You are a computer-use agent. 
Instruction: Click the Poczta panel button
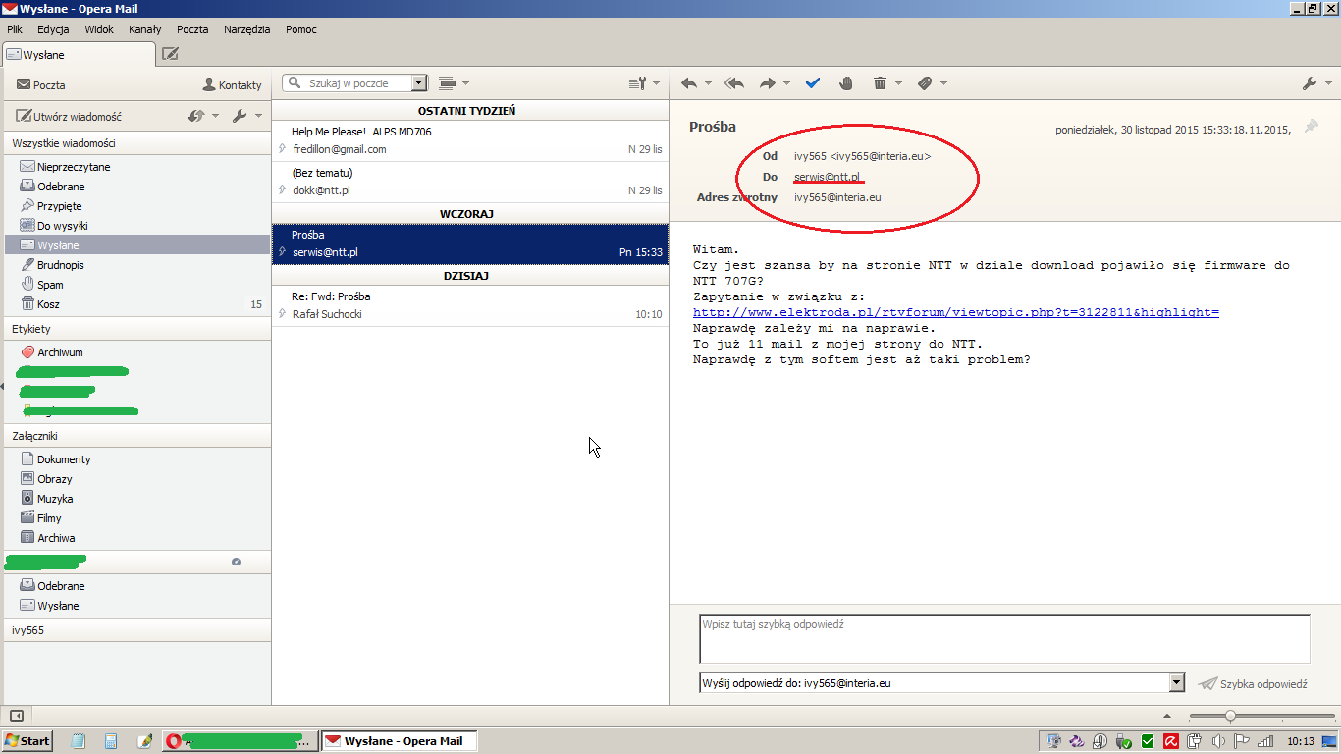coord(41,85)
